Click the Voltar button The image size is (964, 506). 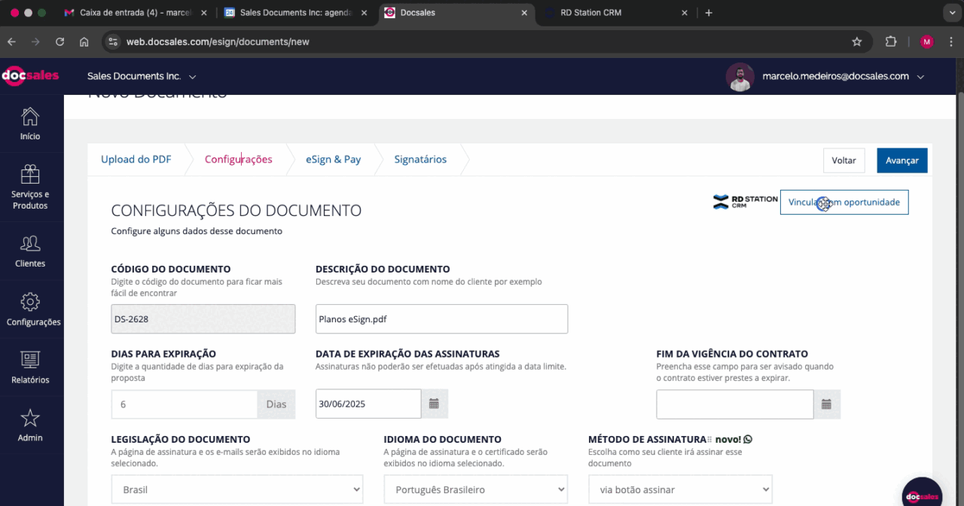coord(844,160)
